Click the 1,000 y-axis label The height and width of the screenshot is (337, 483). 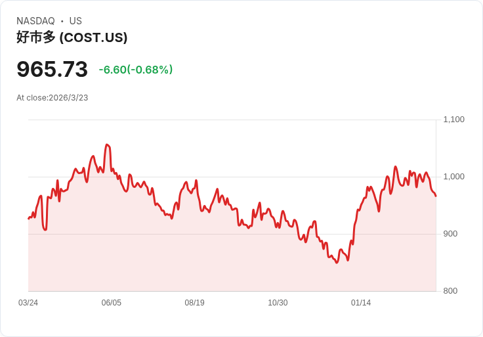(x=453, y=176)
